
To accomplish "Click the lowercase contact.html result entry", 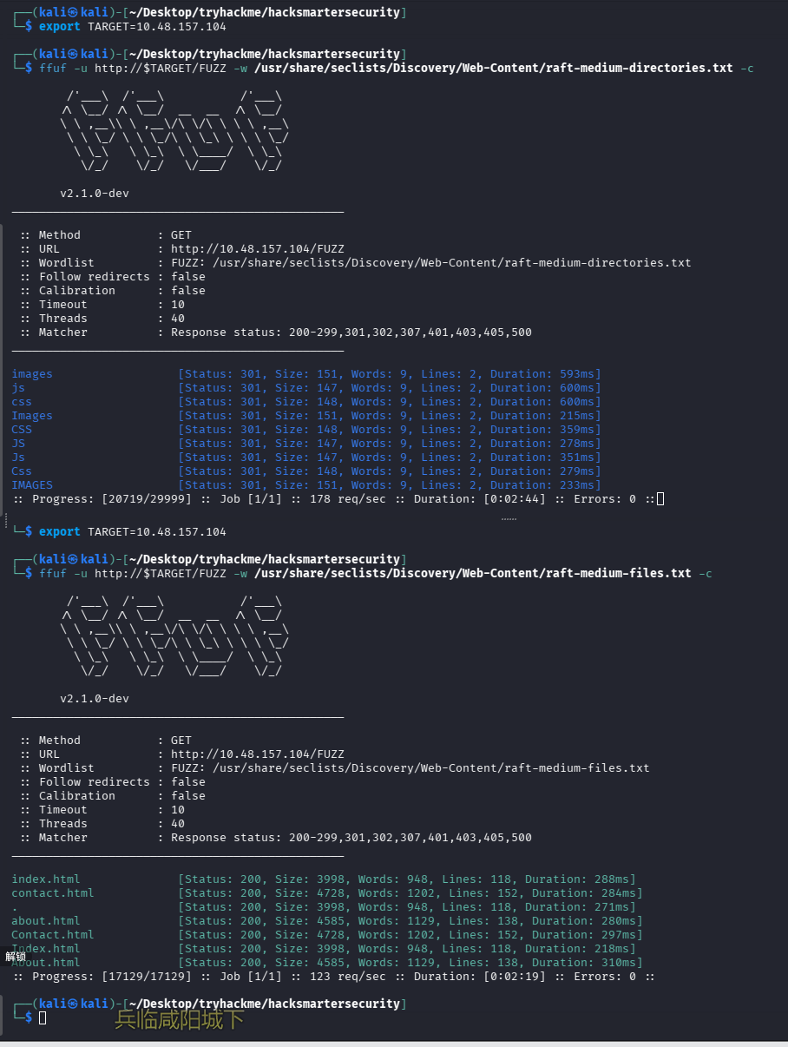I will (x=52, y=893).
